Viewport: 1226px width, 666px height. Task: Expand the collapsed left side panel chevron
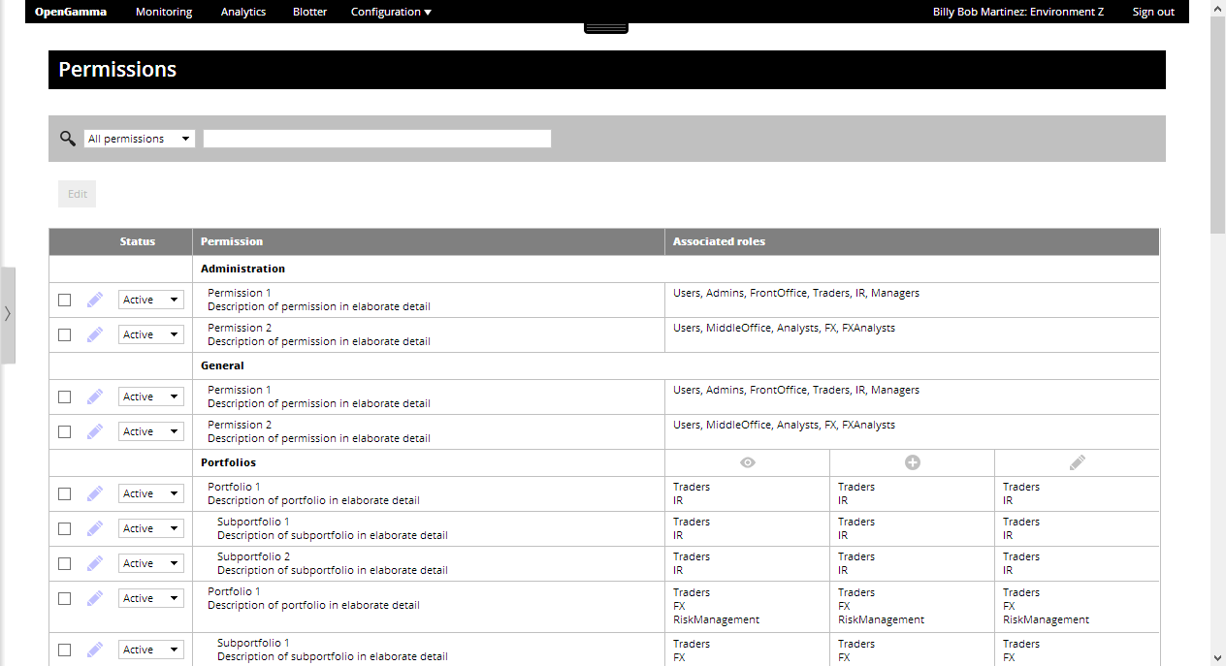click(8, 314)
